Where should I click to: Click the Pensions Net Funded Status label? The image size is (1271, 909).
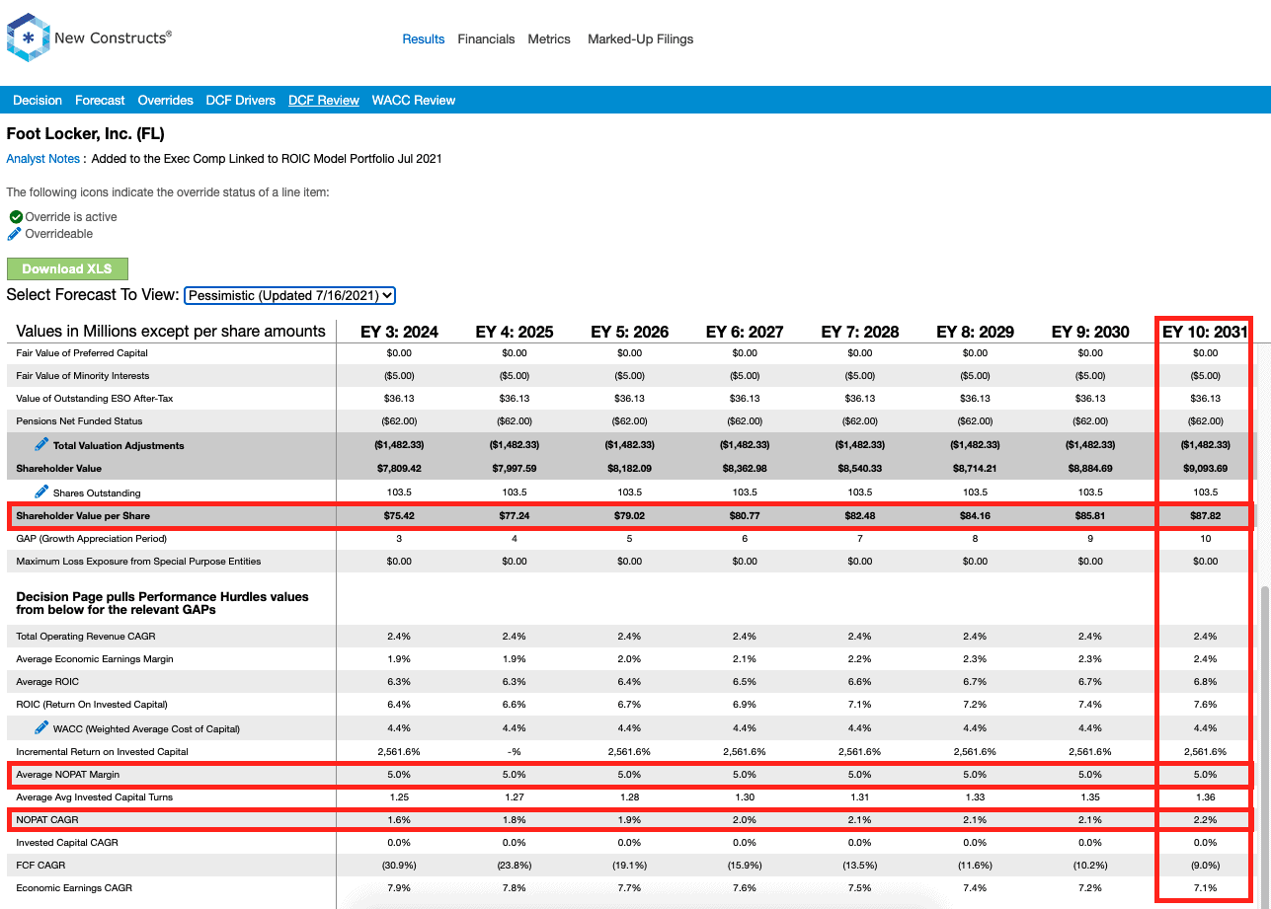tap(79, 421)
